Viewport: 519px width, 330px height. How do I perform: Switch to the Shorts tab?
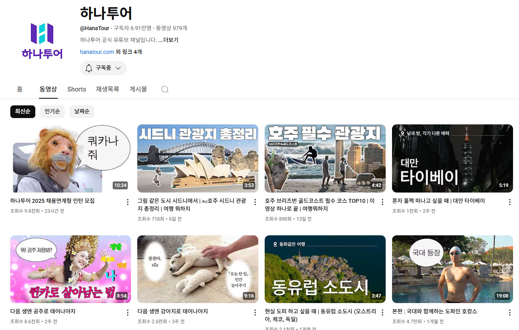pyautogui.click(x=77, y=90)
